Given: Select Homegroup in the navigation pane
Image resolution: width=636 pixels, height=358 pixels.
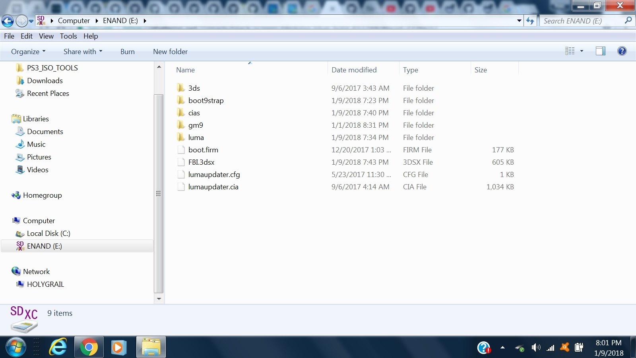Looking at the screenshot, I should pyautogui.click(x=42, y=195).
